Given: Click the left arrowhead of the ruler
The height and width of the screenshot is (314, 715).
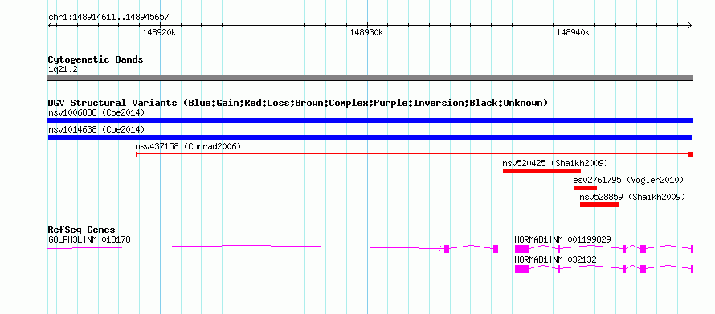Looking at the screenshot, I should point(50,25).
